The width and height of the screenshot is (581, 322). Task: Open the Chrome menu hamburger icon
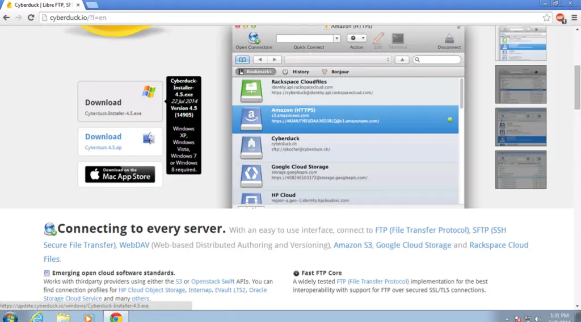click(x=574, y=18)
